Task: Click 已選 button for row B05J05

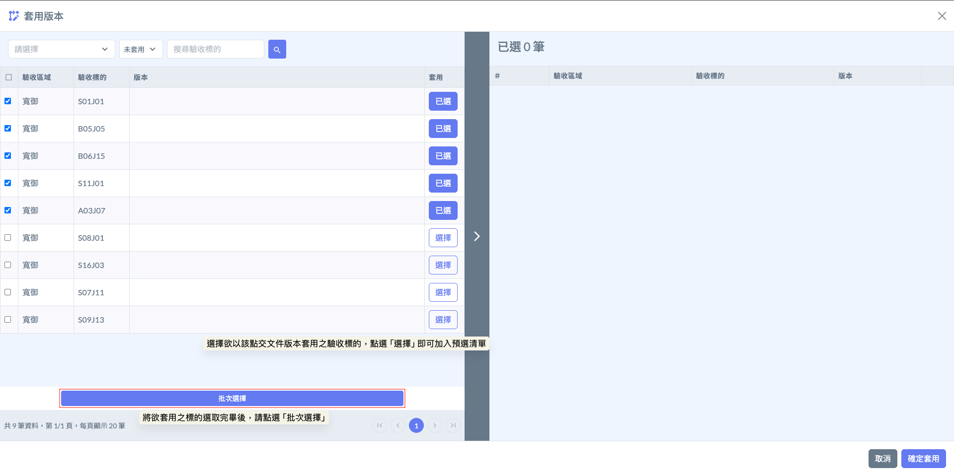Action: coord(443,129)
